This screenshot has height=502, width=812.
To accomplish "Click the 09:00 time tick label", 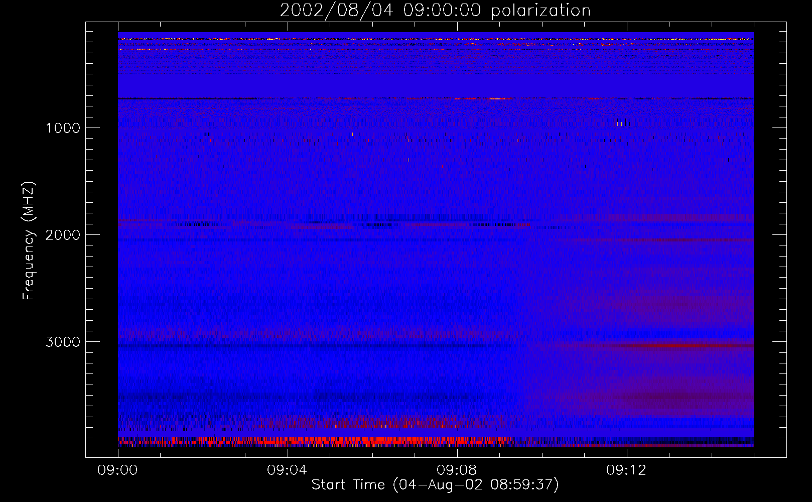I will (117, 470).
